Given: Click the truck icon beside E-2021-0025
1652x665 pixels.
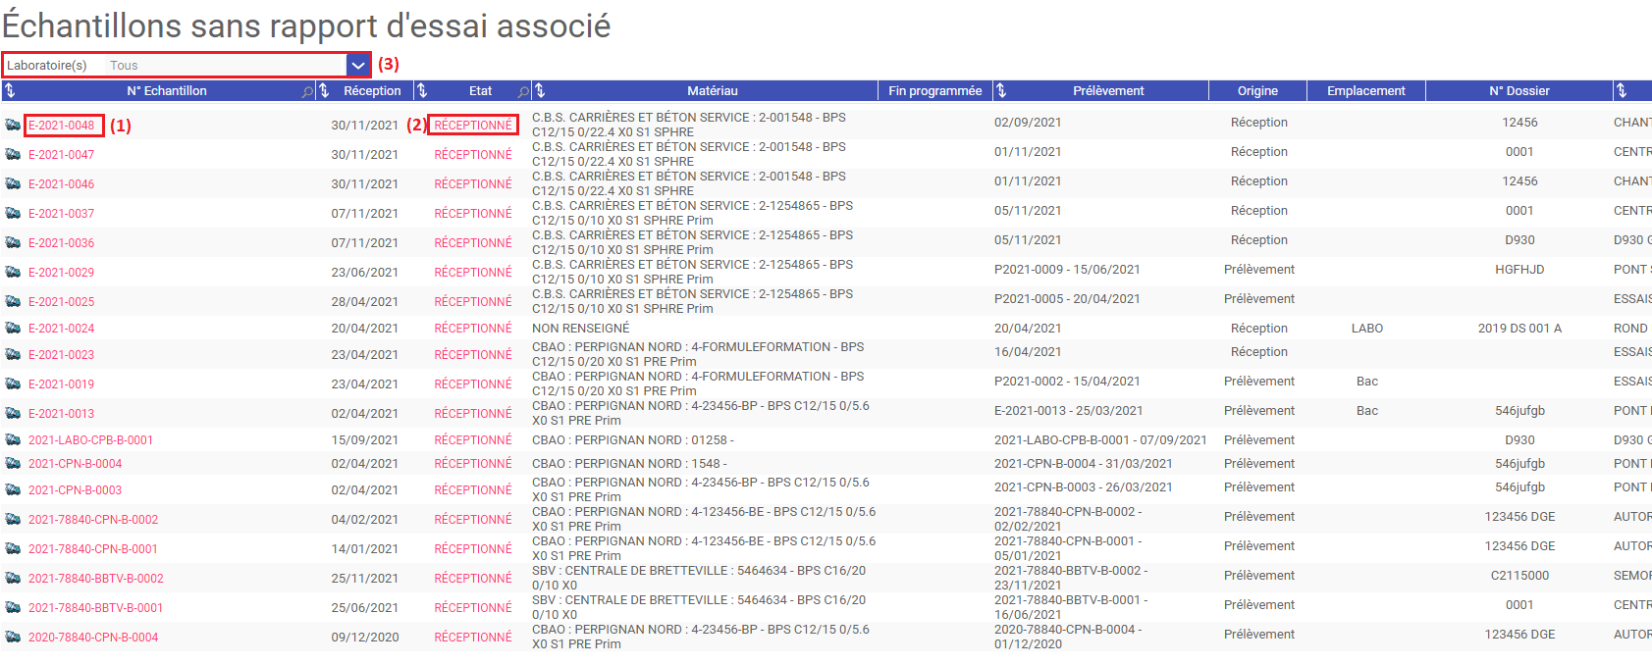Looking at the screenshot, I should [x=13, y=301].
